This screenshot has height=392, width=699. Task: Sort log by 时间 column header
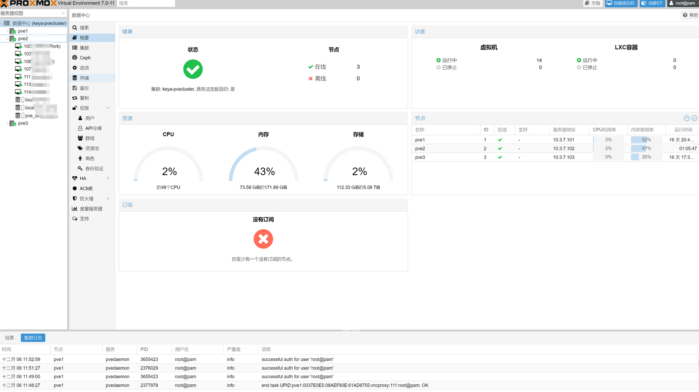pyautogui.click(x=25, y=349)
